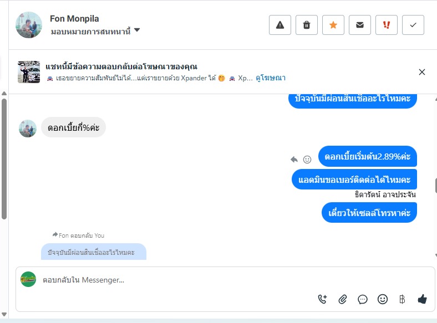437x323 pixels.
Task: Open the emoji picker in composer
Action: pos(383,299)
